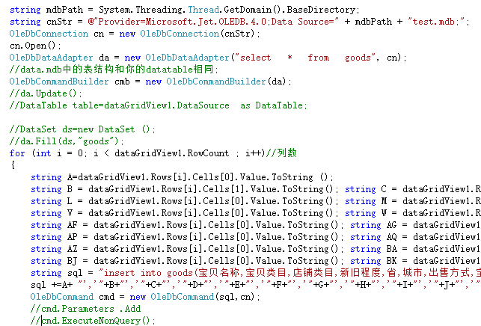481x326 pixels.
Task: Click the "test.mdb;" string literal
Action: (437, 22)
